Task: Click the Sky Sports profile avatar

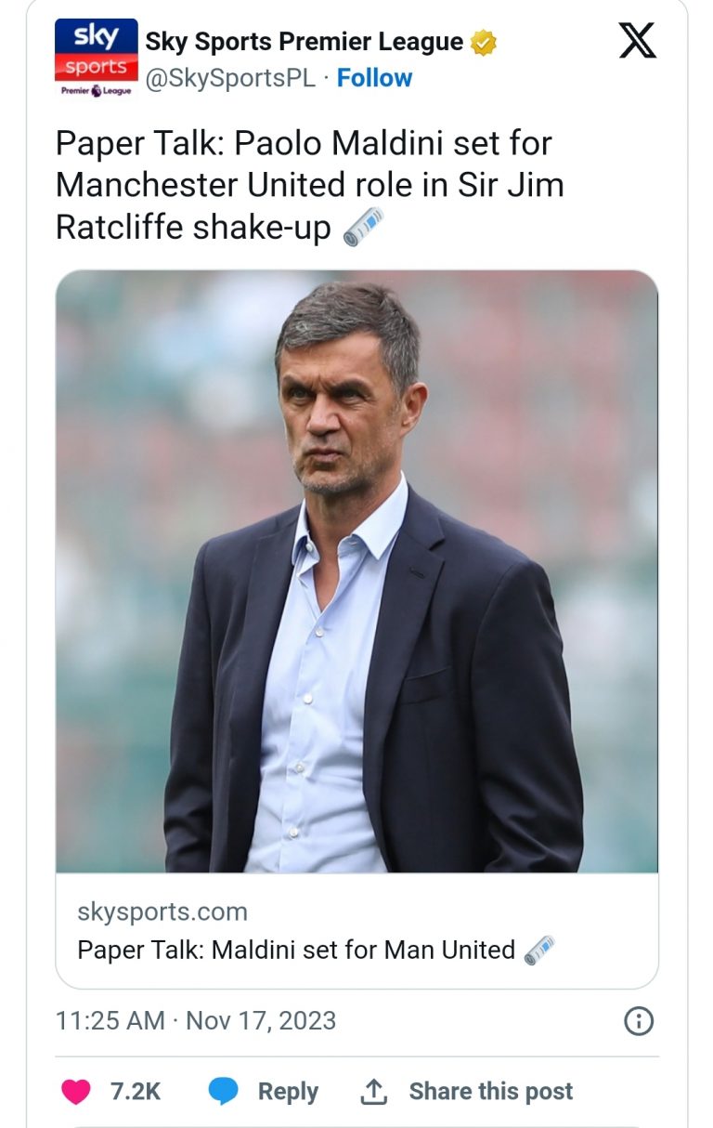Action: (97, 59)
